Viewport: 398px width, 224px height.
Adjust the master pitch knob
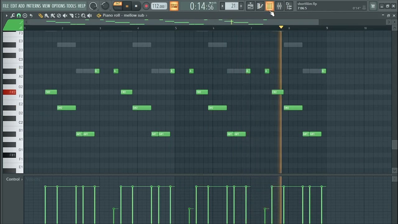tap(105, 6)
